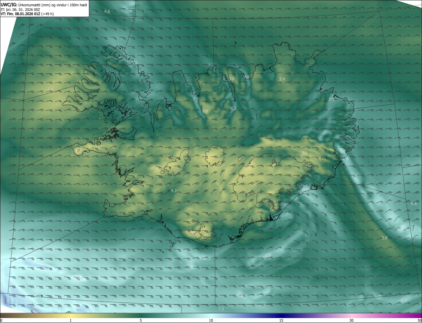Screen dimensions: 422x323
Task: Click the 7.7 value label
Action: (x=135, y=63)
